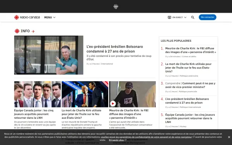Open popular item 5 about Équipe Canada junior
The width and height of the screenshot is (232, 145).
(x=190, y=118)
